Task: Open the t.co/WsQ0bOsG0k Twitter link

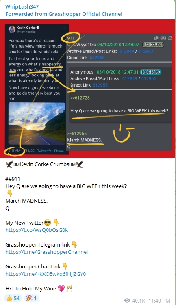Action: click(37, 230)
